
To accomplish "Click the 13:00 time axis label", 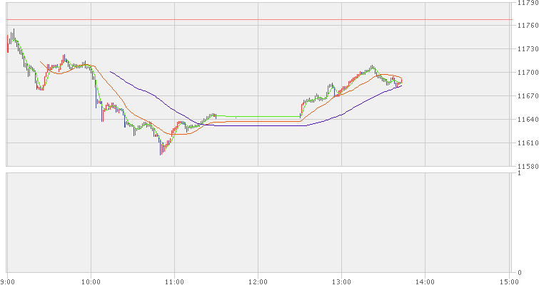I will click(x=341, y=279).
